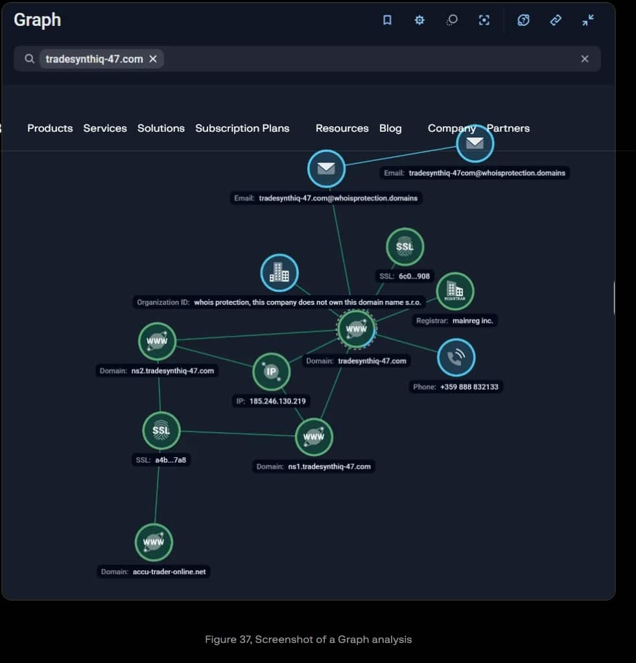
Task: Select the IP node 185.246.130.219
Action: click(x=271, y=372)
